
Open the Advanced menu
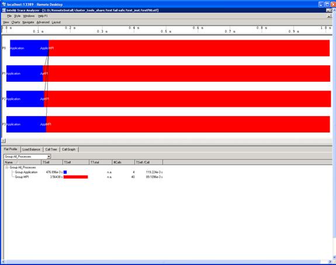click(x=43, y=22)
